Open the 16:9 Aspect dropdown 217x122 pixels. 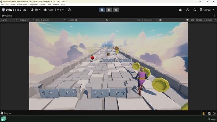51,20
